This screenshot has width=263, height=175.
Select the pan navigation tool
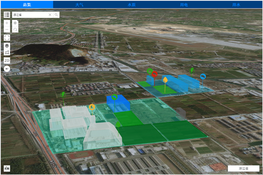pyautogui.click(x=15, y=23)
